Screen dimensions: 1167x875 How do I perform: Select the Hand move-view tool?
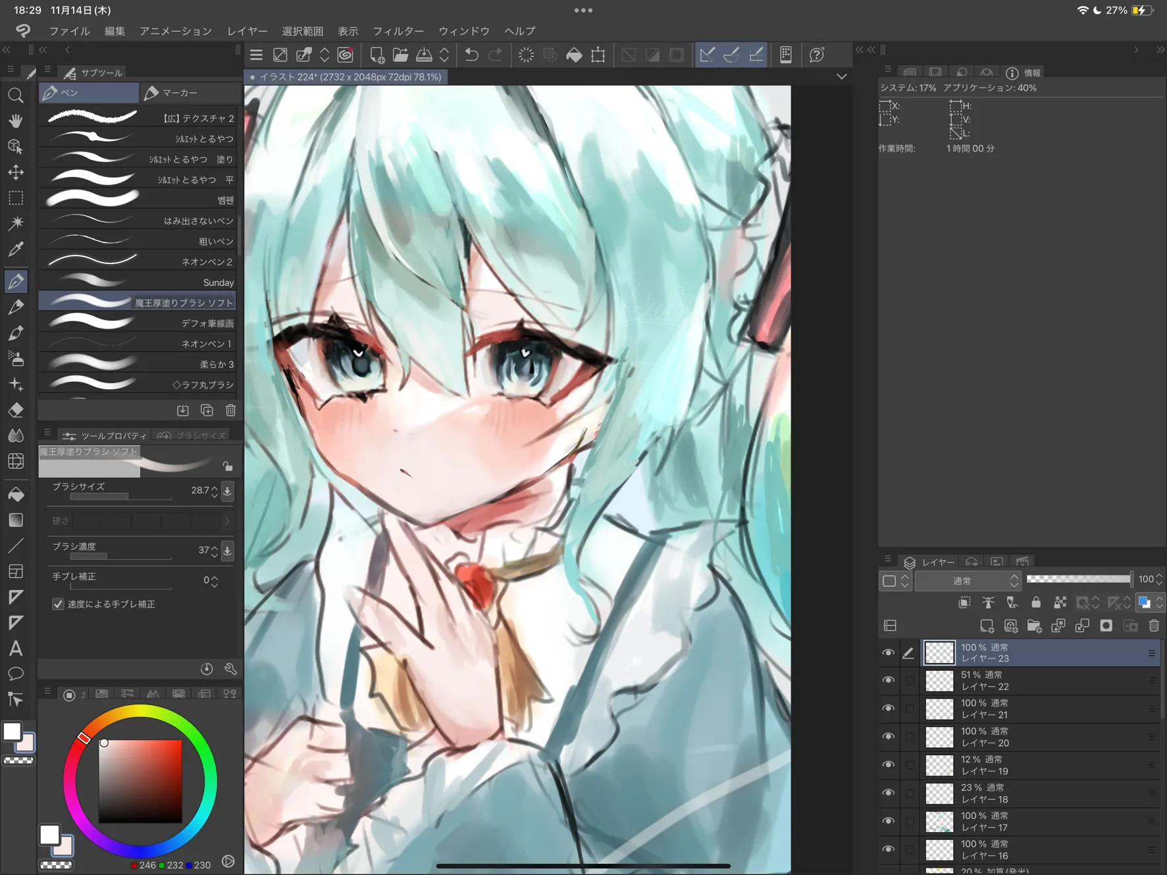[15, 120]
